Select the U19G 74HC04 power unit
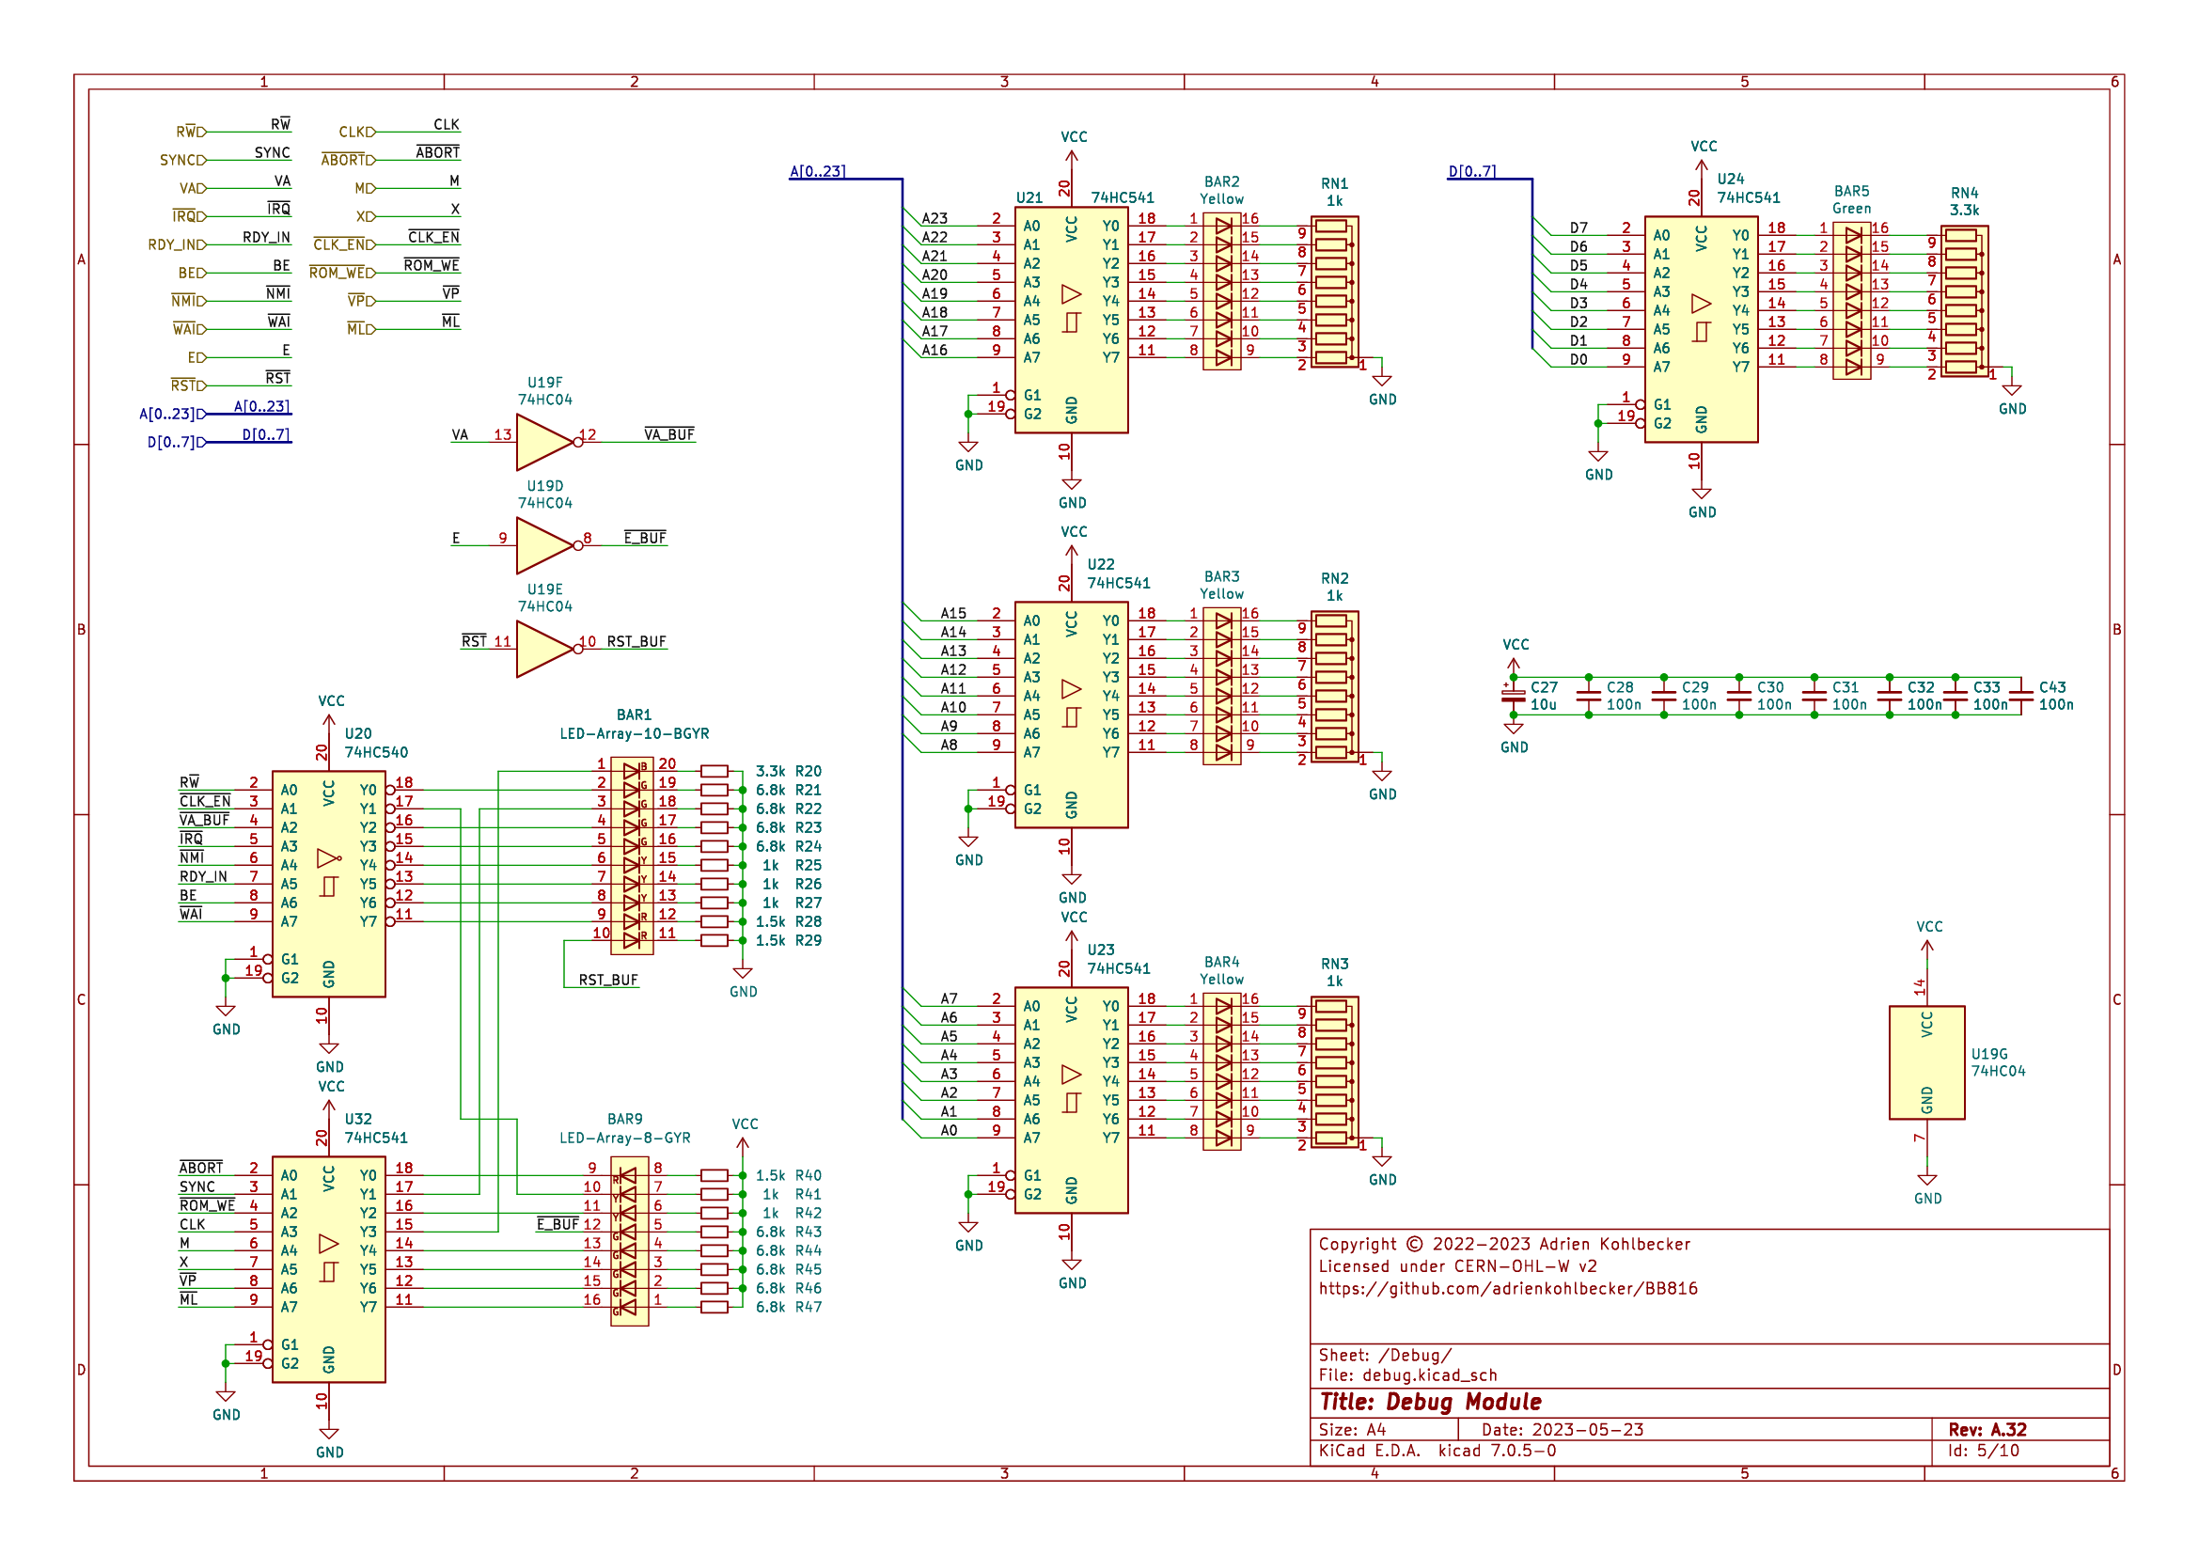The height and width of the screenshot is (1555, 2199). 1927,1061
